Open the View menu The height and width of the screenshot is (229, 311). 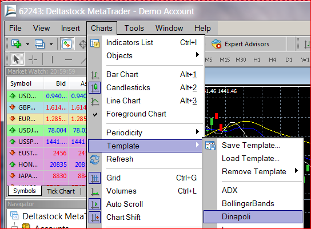[x=41, y=28]
